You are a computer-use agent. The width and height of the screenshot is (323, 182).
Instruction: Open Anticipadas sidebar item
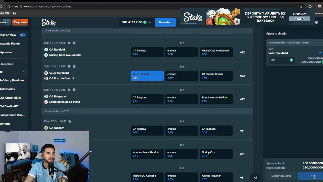tap(8, 89)
